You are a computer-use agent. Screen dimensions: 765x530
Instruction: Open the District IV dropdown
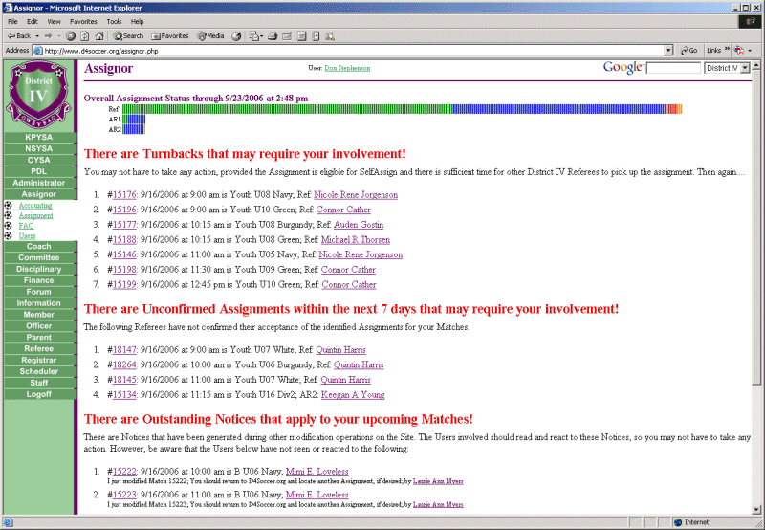click(728, 68)
